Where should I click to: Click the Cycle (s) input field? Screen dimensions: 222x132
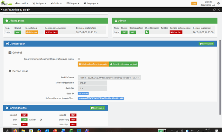[x=92, y=88]
